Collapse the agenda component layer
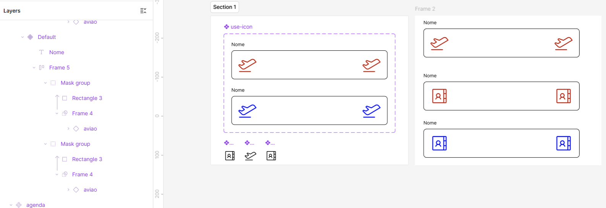The height and width of the screenshot is (208, 606). [x=11, y=205]
